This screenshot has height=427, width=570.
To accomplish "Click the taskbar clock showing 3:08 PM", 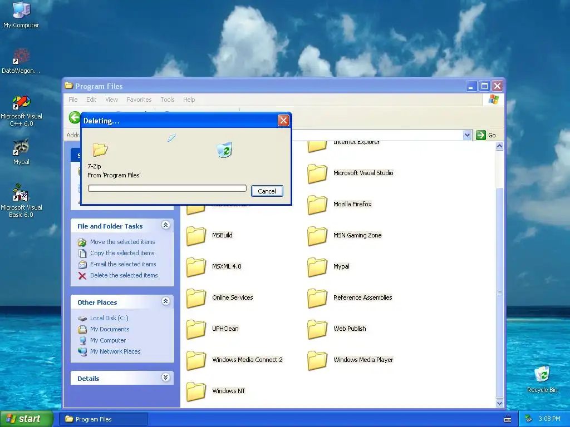I will (549, 419).
